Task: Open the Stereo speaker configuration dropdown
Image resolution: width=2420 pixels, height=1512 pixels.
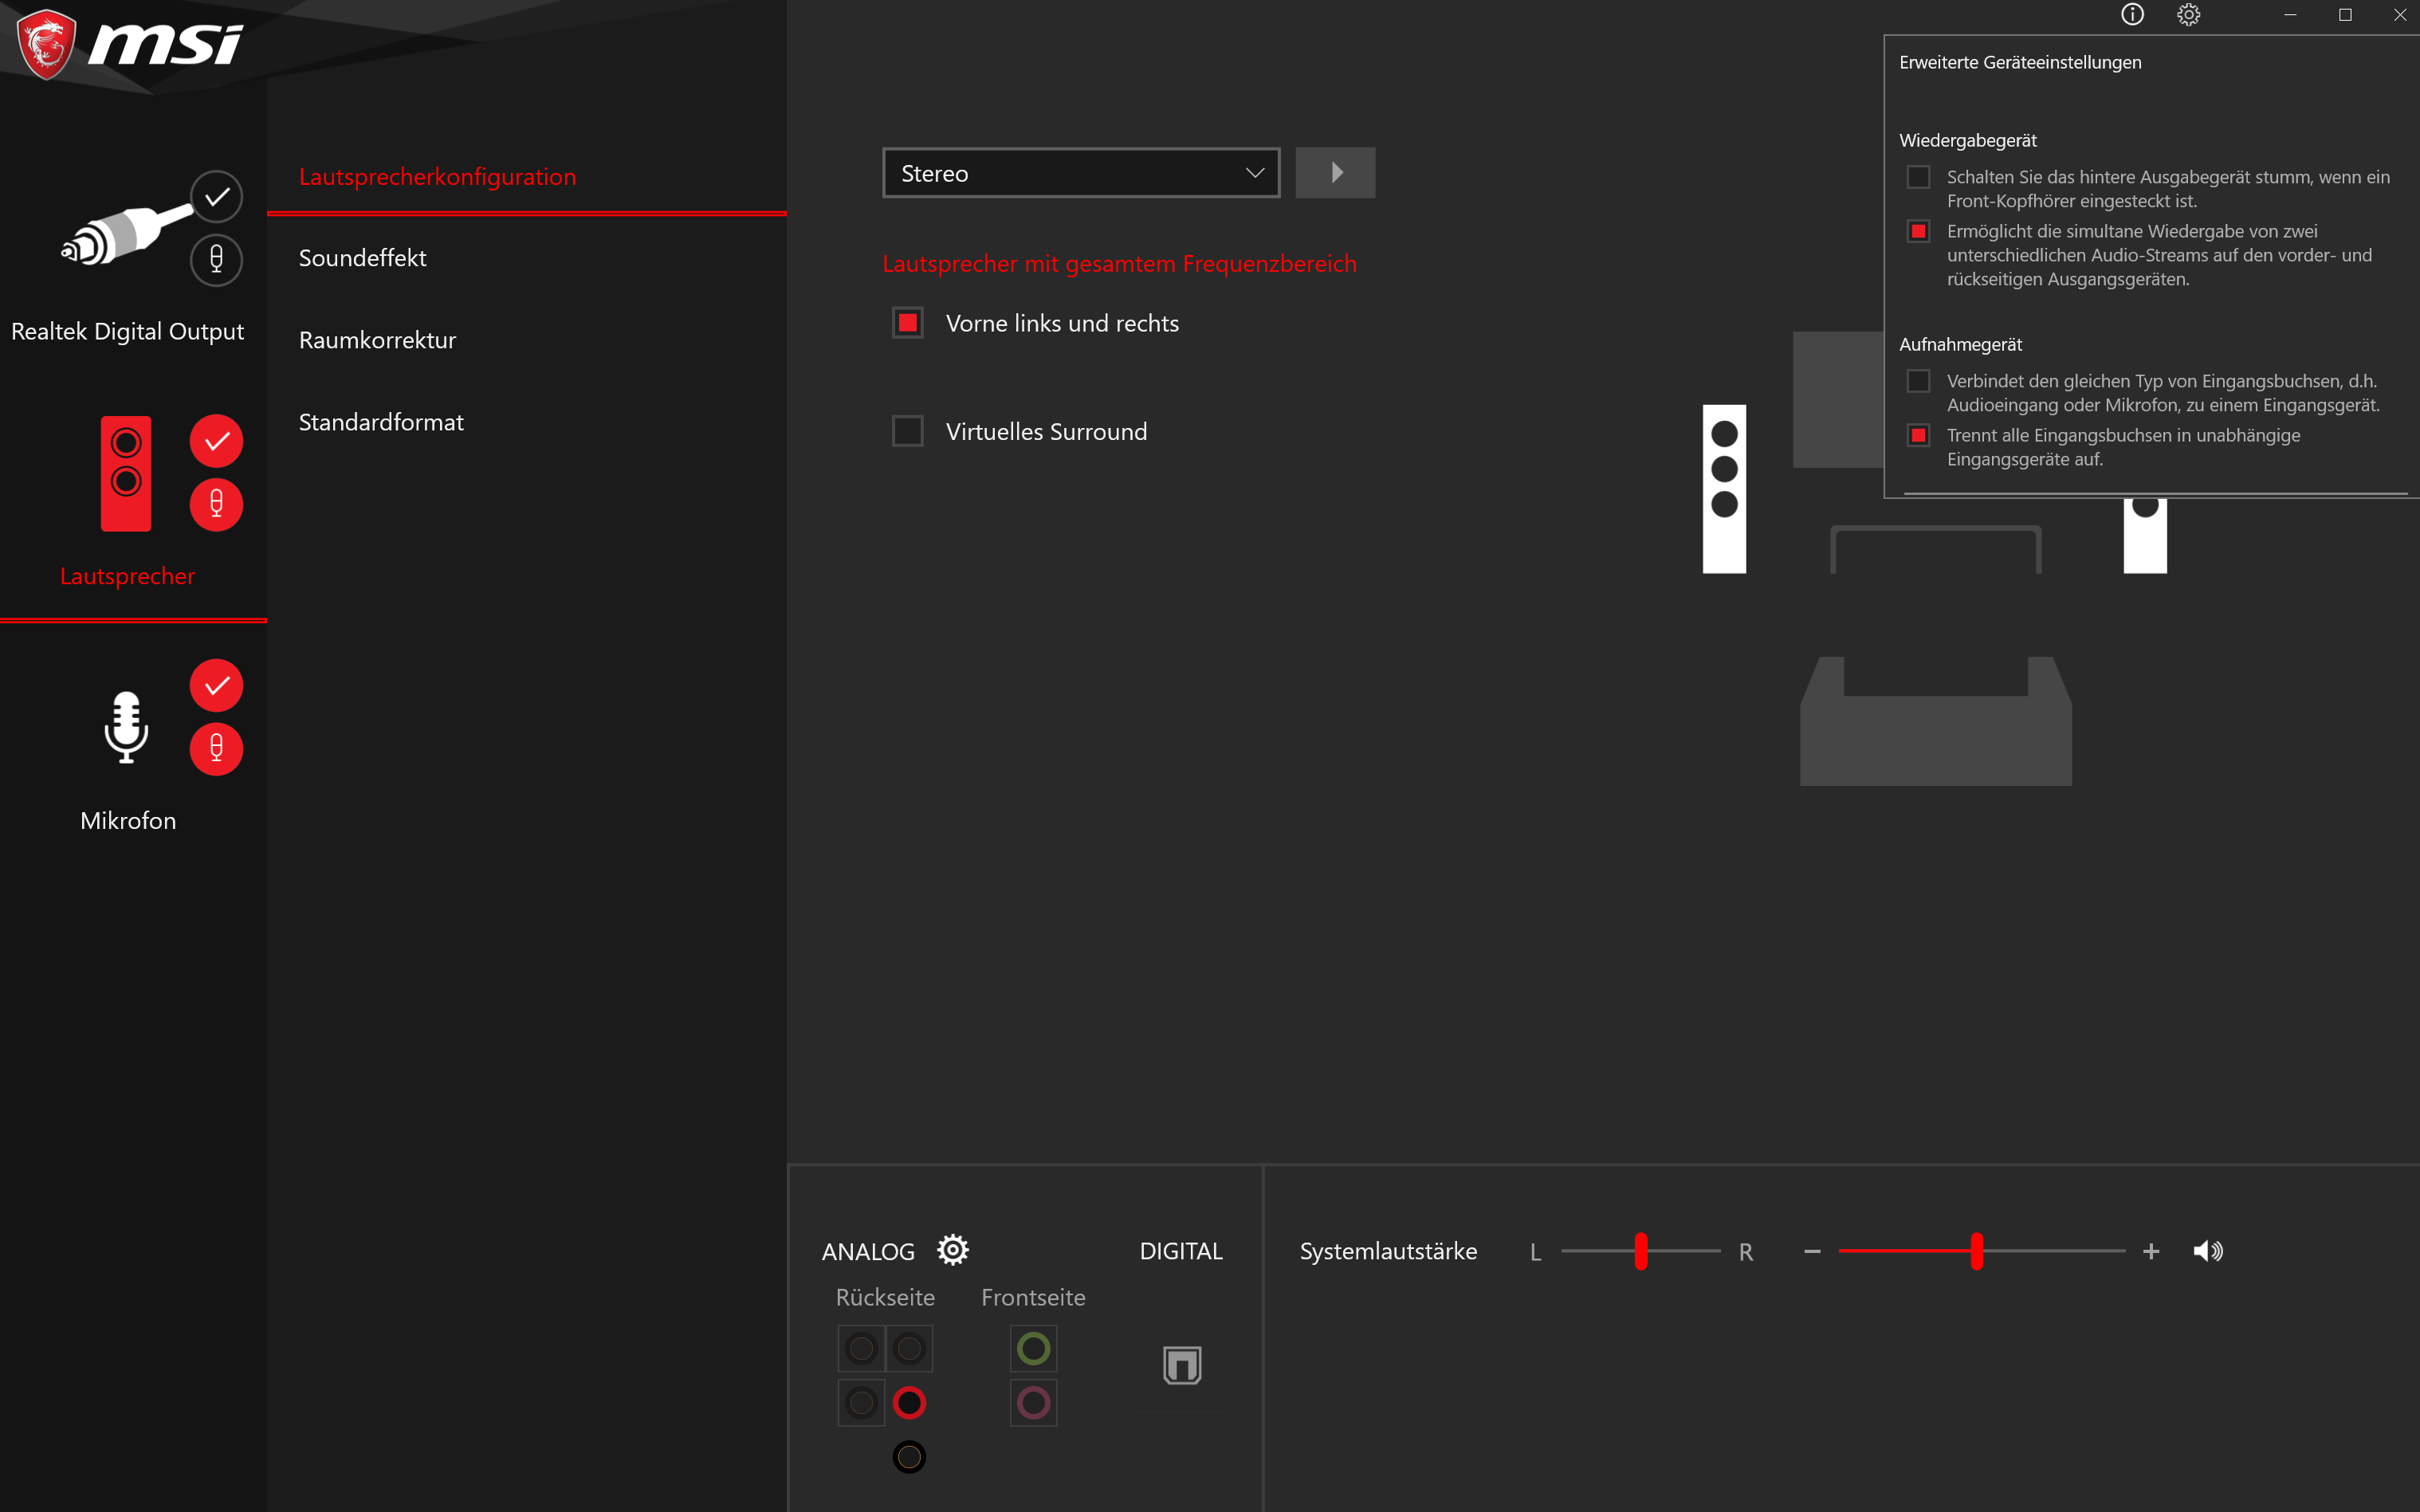Action: coord(1080,173)
